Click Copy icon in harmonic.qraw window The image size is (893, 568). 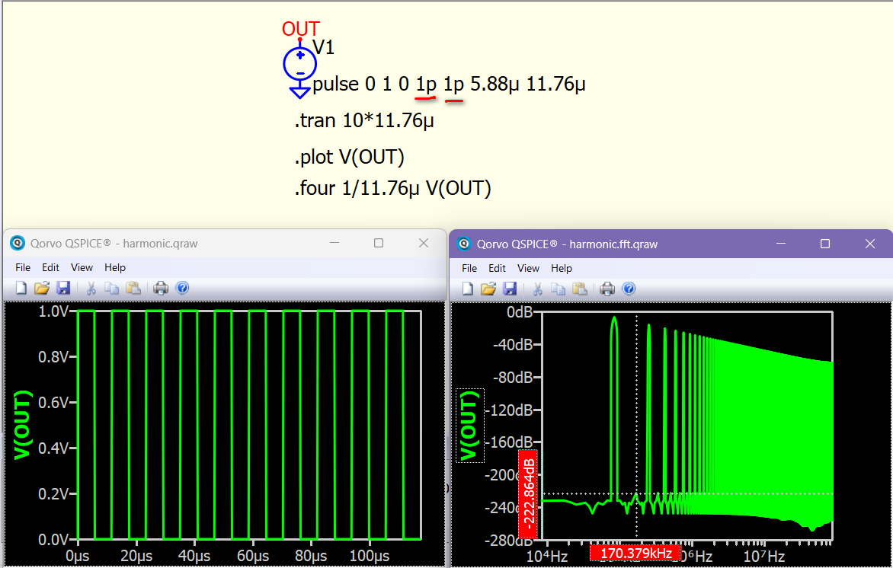click(x=111, y=288)
